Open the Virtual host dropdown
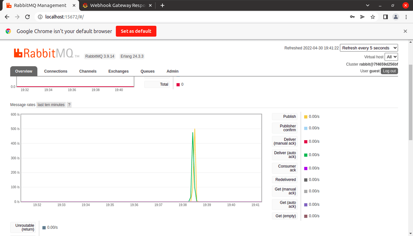Image resolution: width=413 pixels, height=236 pixels. 391,57
